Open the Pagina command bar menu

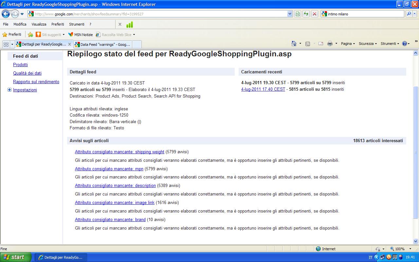tap(348, 44)
